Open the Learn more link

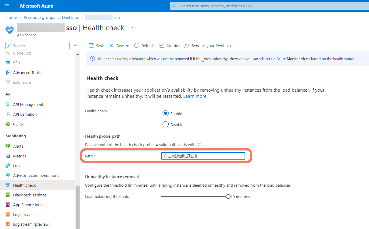coord(195,96)
